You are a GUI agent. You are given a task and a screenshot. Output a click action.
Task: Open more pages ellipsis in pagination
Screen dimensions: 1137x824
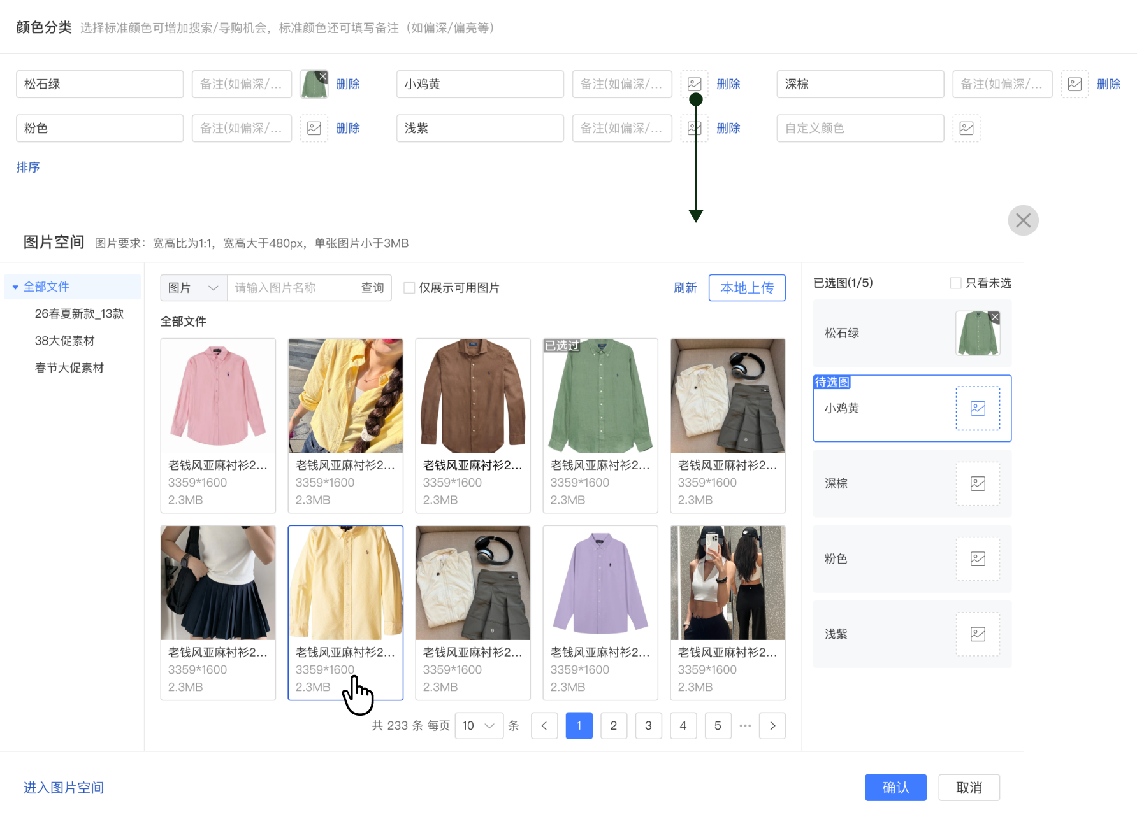pyautogui.click(x=745, y=726)
